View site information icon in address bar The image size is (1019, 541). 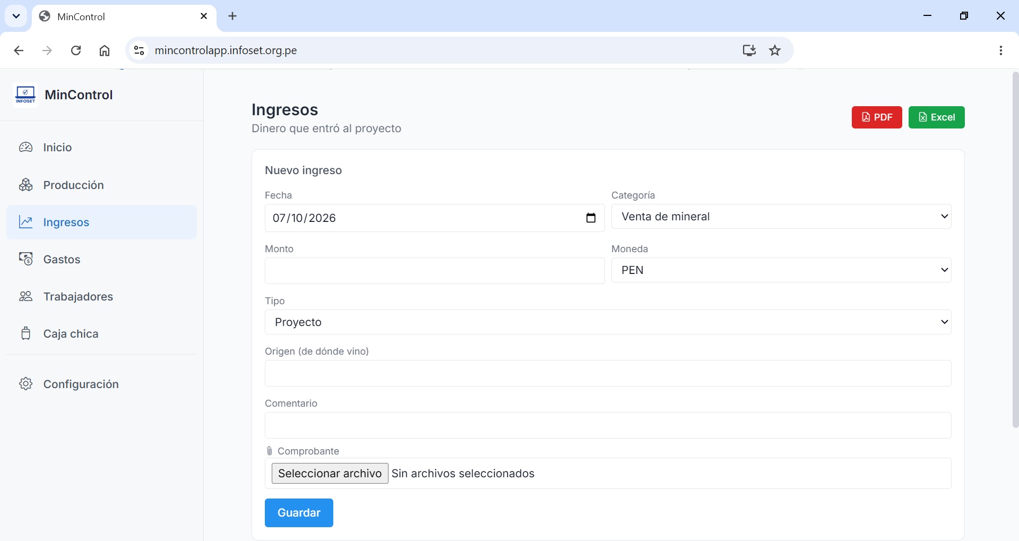tap(139, 50)
